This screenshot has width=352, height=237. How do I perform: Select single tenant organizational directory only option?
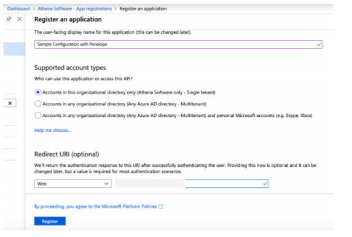37,92
